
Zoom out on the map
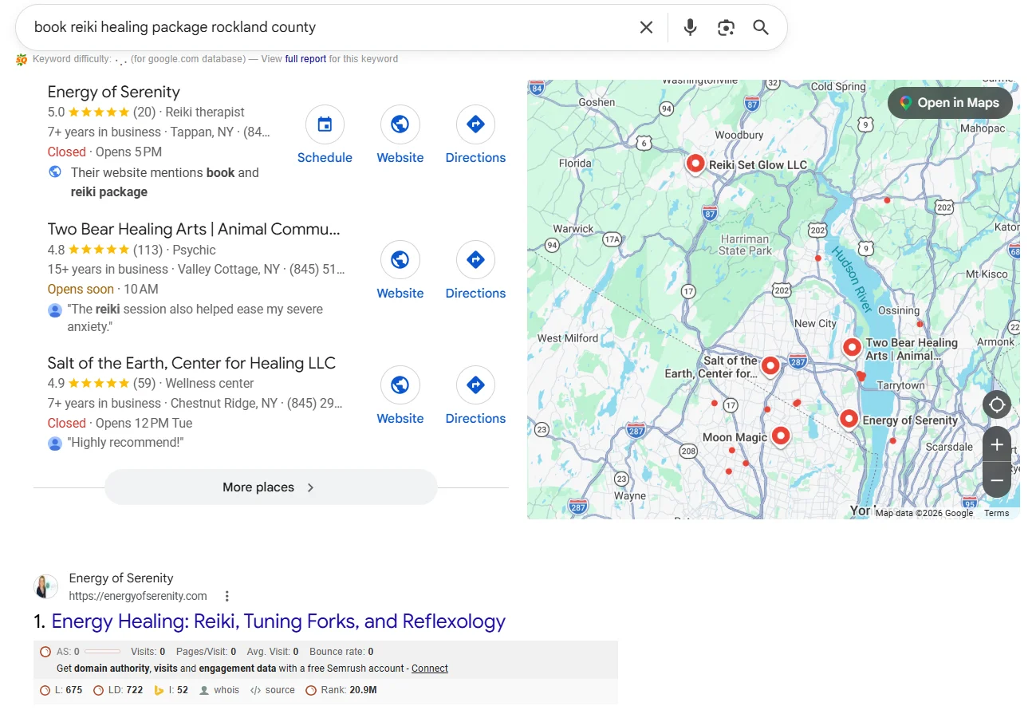point(997,481)
